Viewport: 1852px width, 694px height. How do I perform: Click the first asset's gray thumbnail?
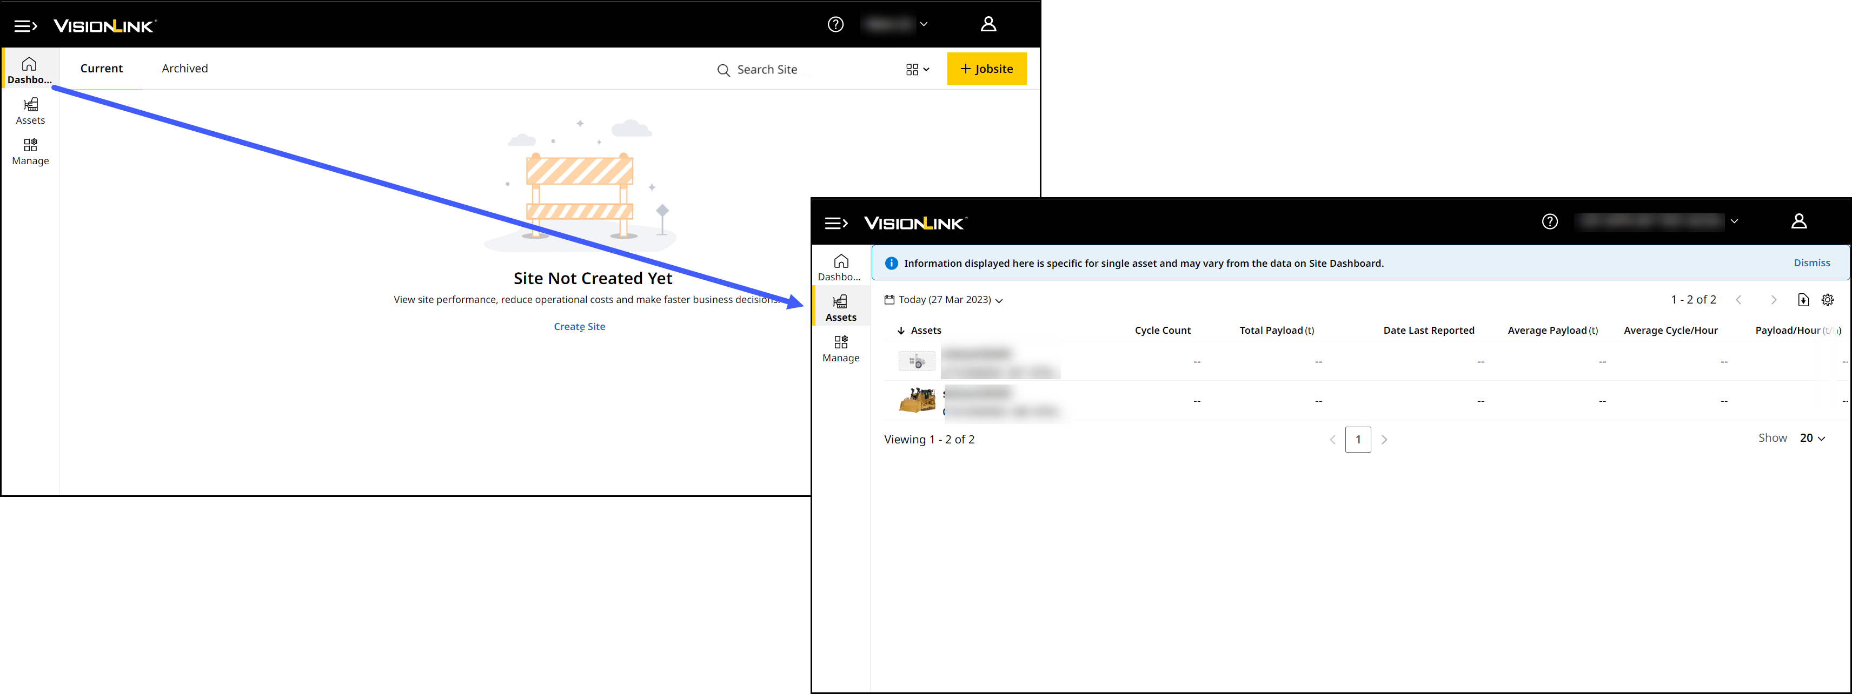click(x=917, y=361)
